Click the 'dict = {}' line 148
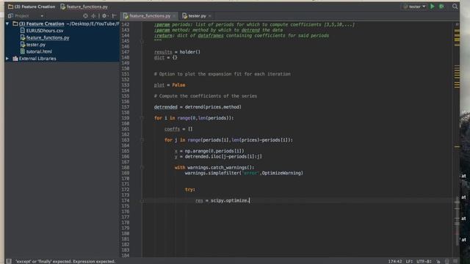This screenshot has width=470, height=264. coord(165,57)
